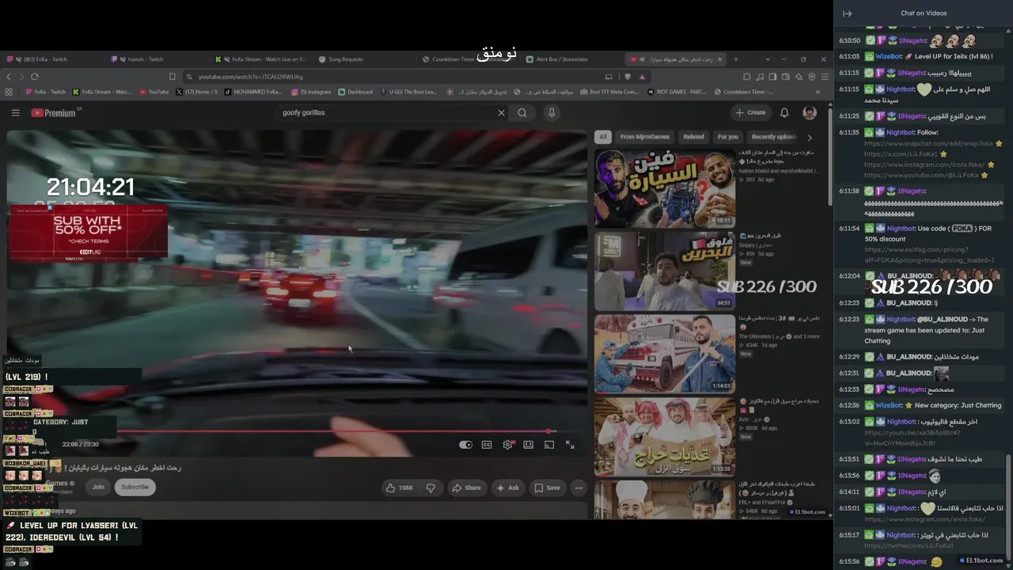This screenshot has height=570, width=1013.
Task: Open suggested video with 1:14:01 duration
Action: click(665, 354)
